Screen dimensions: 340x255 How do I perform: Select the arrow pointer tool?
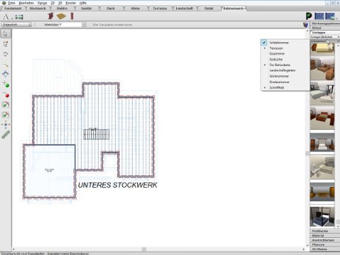point(5,34)
